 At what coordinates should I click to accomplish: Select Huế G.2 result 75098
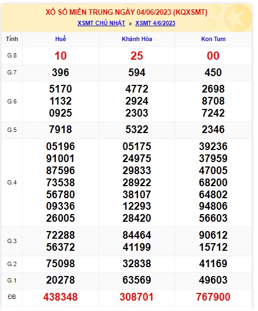tap(61, 264)
